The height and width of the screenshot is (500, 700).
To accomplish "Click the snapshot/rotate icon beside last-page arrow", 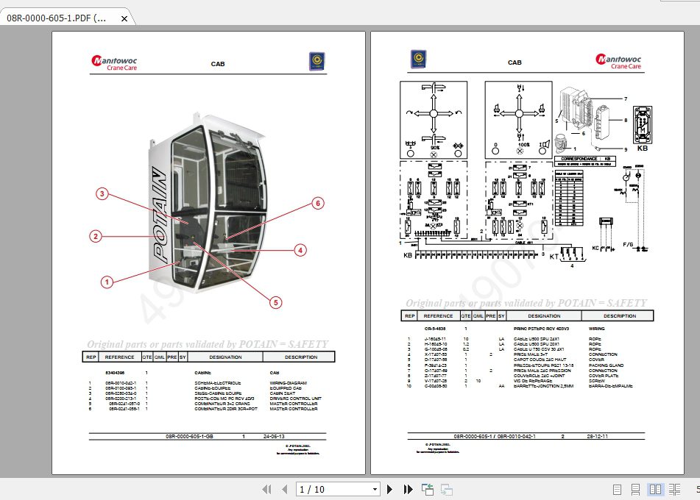I will (427, 488).
